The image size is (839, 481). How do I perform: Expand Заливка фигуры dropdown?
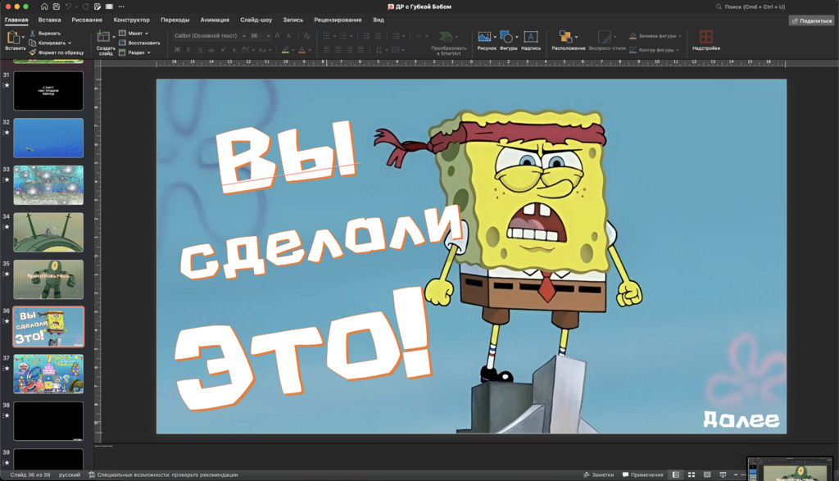point(680,36)
